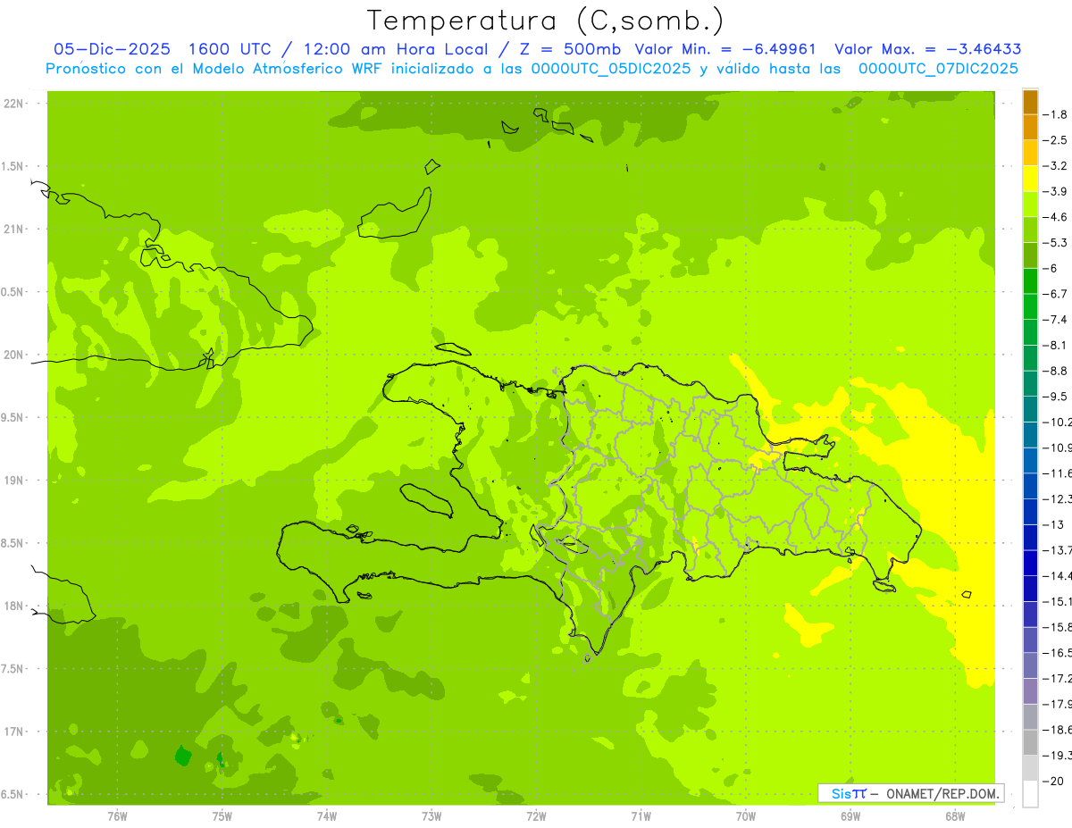Click the '-8.8' colorbar value
The height and width of the screenshot is (828, 1072).
point(1056,371)
